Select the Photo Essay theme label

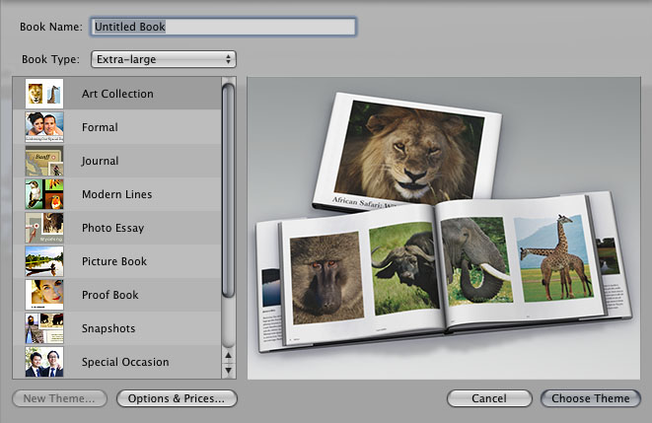coord(112,228)
